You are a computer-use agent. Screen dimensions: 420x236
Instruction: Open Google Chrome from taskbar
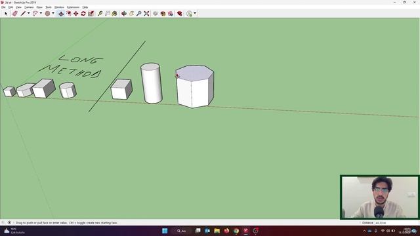(236, 231)
